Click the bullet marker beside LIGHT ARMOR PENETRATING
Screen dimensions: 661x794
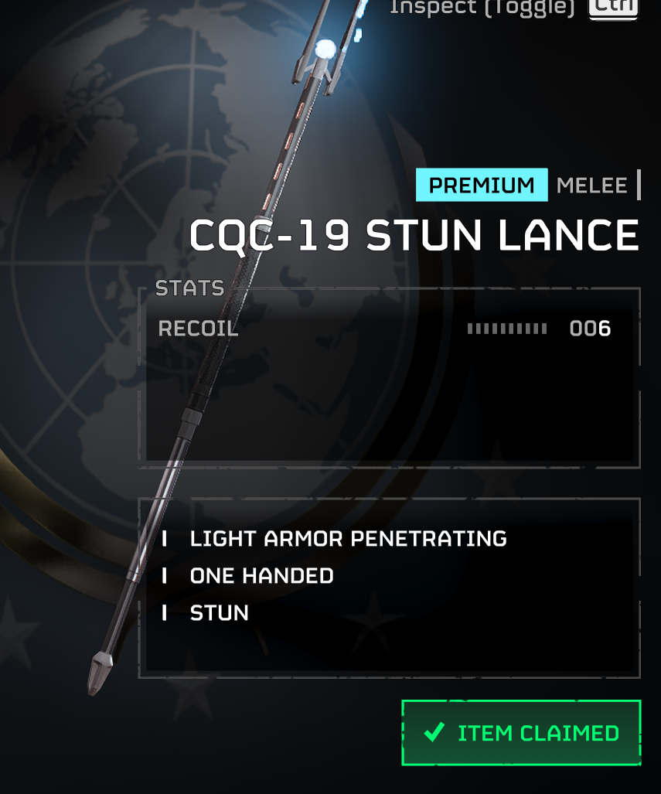[164, 539]
